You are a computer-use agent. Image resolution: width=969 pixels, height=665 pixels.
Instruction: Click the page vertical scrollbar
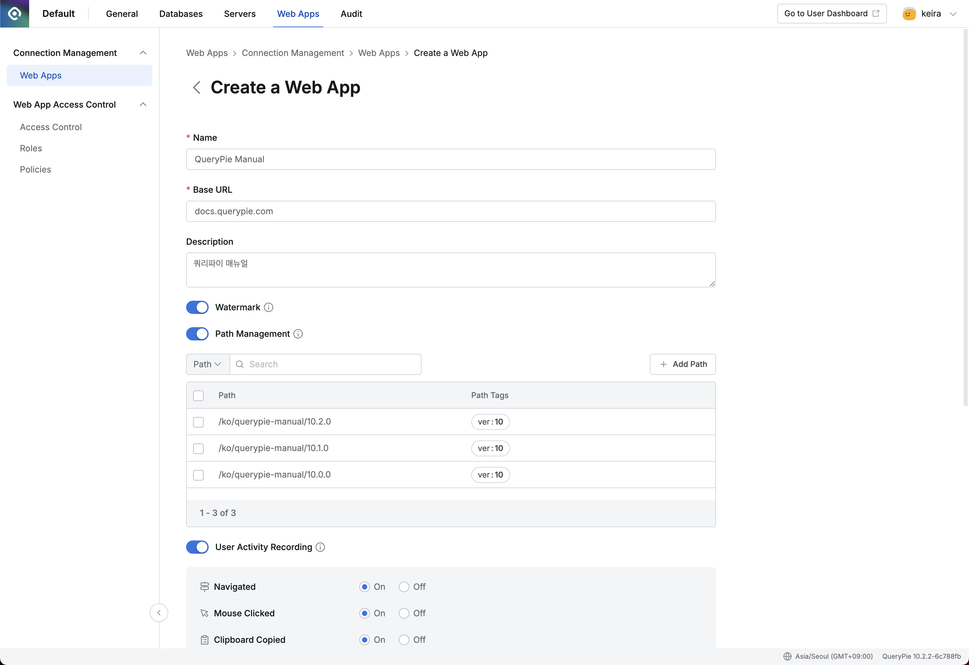coord(965,217)
